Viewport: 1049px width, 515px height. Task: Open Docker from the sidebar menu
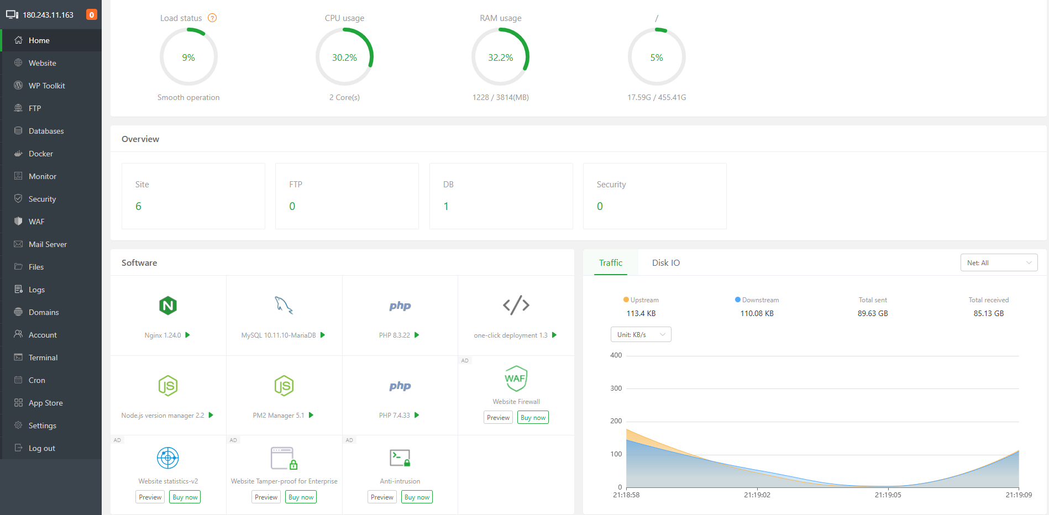pos(41,154)
